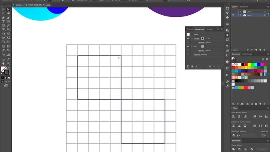Open Align panel flyout menu

pyautogui.click(x=268, y=108)
